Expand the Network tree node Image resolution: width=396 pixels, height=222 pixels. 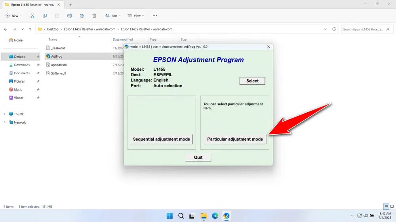point(4,122)
